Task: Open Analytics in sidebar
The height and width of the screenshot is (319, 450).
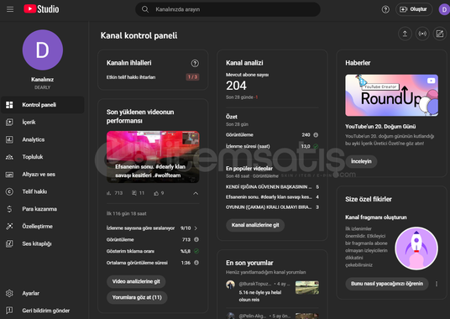Action: [x=43, y=139]
